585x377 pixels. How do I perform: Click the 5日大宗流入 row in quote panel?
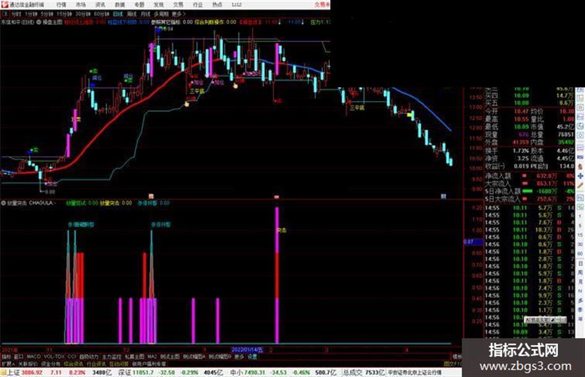[529, 199]
